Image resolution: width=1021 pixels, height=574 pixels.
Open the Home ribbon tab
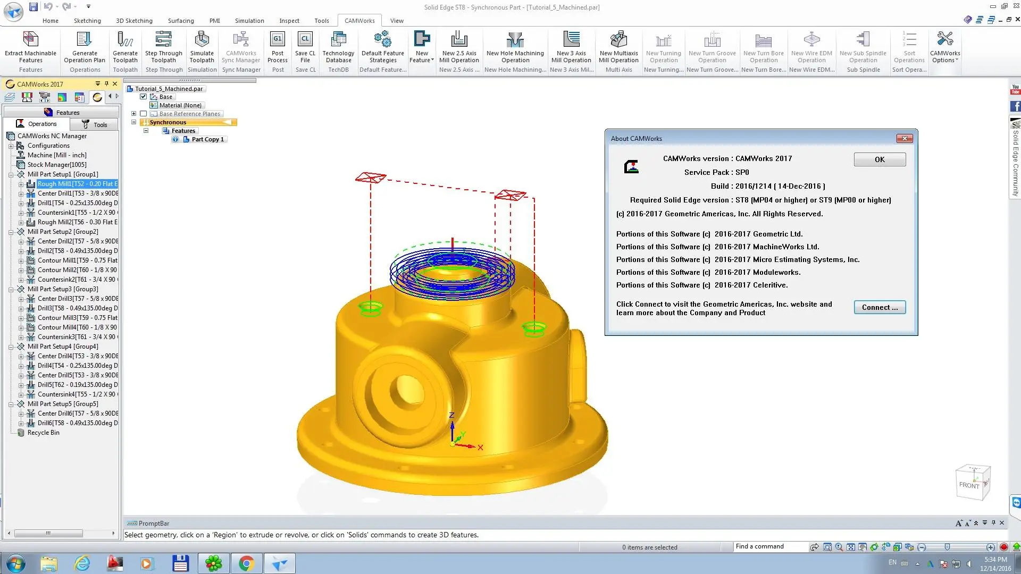[x=51, y=21]
